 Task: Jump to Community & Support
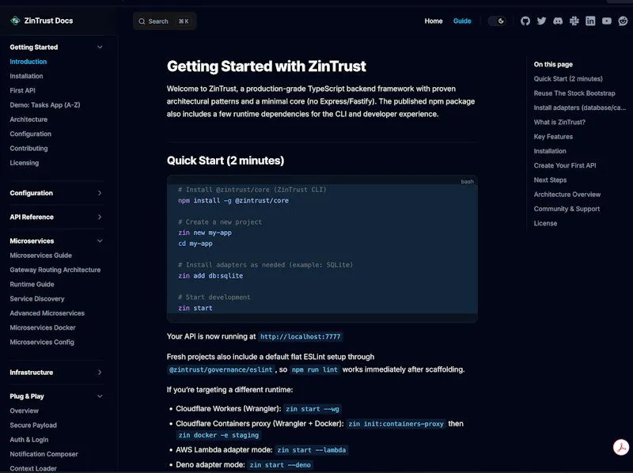click(x=567, y=209)
